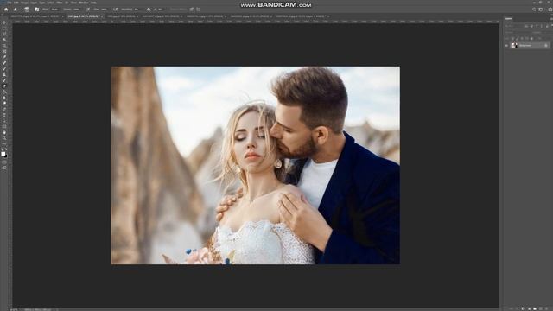
Task: Click the swap foreground and background colors arrow
Action: click(6, 150)
